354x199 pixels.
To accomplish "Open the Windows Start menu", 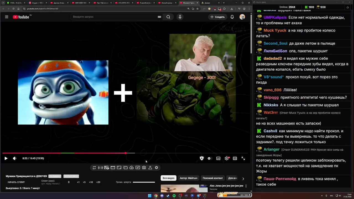I will point(150,196).
